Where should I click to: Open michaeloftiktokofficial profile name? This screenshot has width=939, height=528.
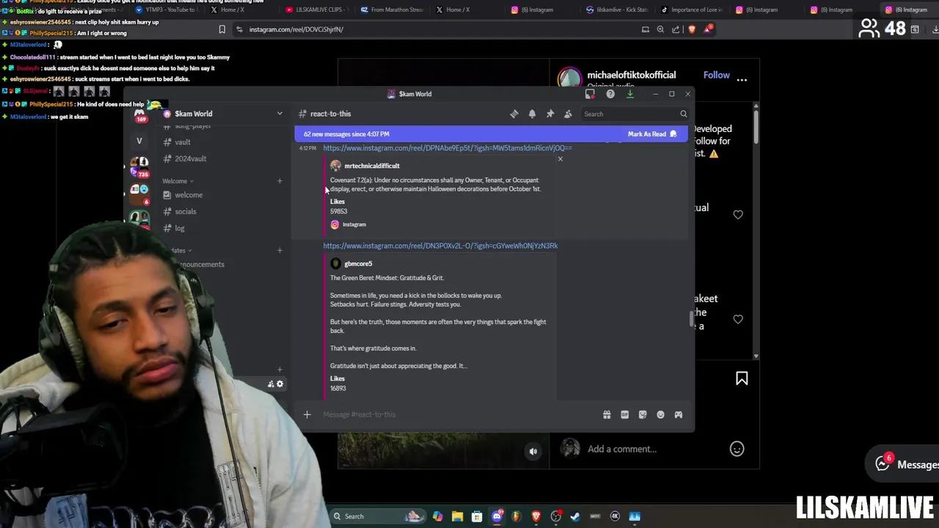[x=632, y=75]
